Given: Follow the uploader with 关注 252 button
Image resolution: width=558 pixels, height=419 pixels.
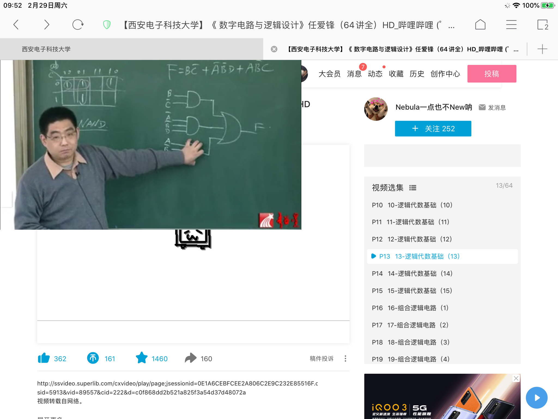Looking at the screenshot, I should [433, 128].
